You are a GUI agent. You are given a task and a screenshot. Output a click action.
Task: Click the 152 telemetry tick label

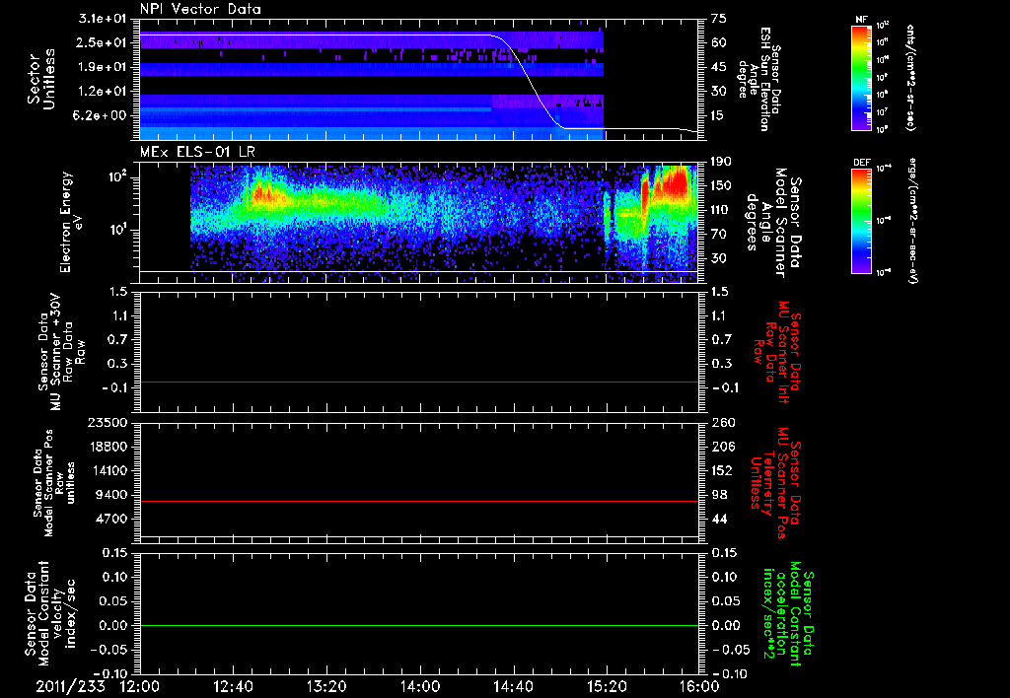point(722,470)
